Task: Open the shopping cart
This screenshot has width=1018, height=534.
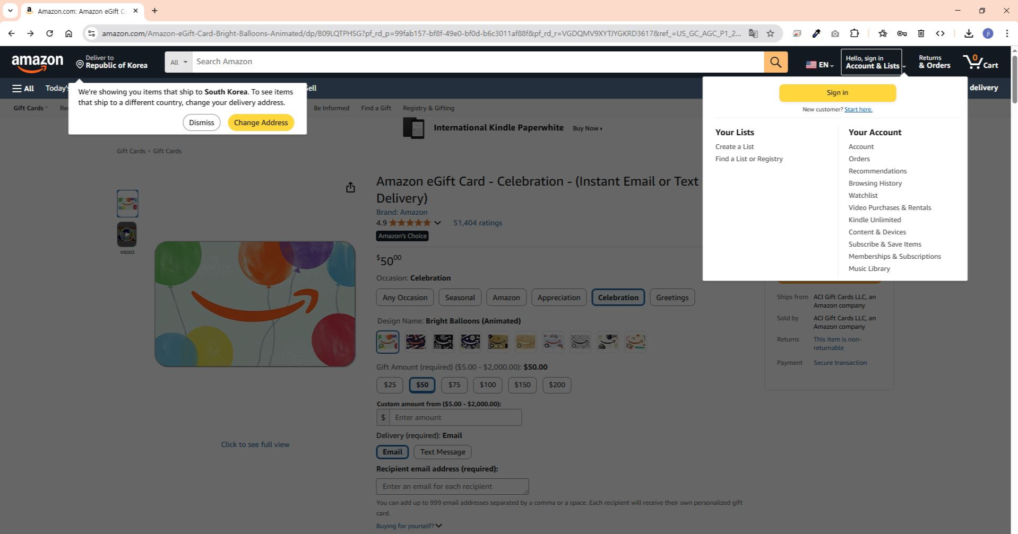Action: [981, 62]
